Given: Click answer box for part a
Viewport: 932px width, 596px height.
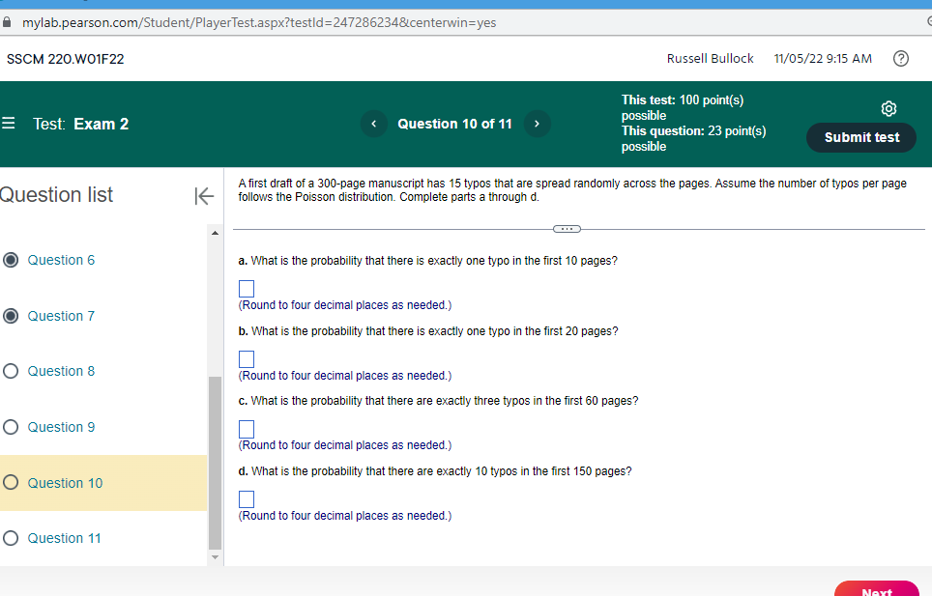Looking at the screenshot, I should pos(247,289).
